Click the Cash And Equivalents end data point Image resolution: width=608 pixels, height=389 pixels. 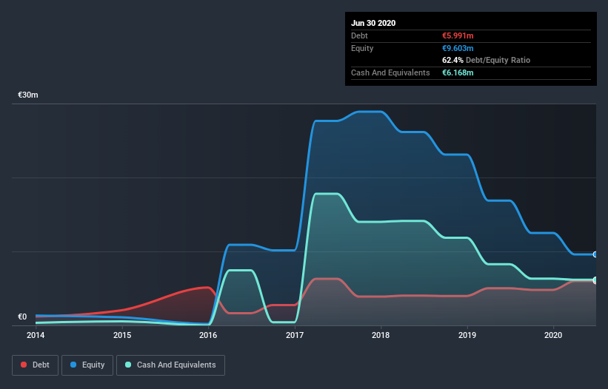click(x=595, y=280)
